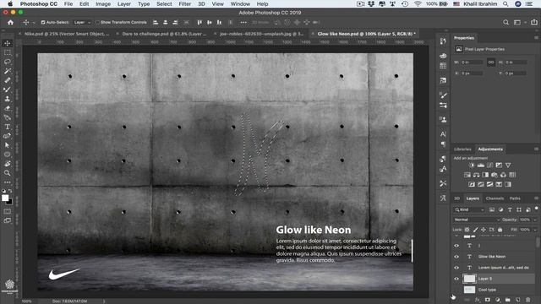
Task: Switch to Nike.psd document tab
Action: (x=67, y=34)
